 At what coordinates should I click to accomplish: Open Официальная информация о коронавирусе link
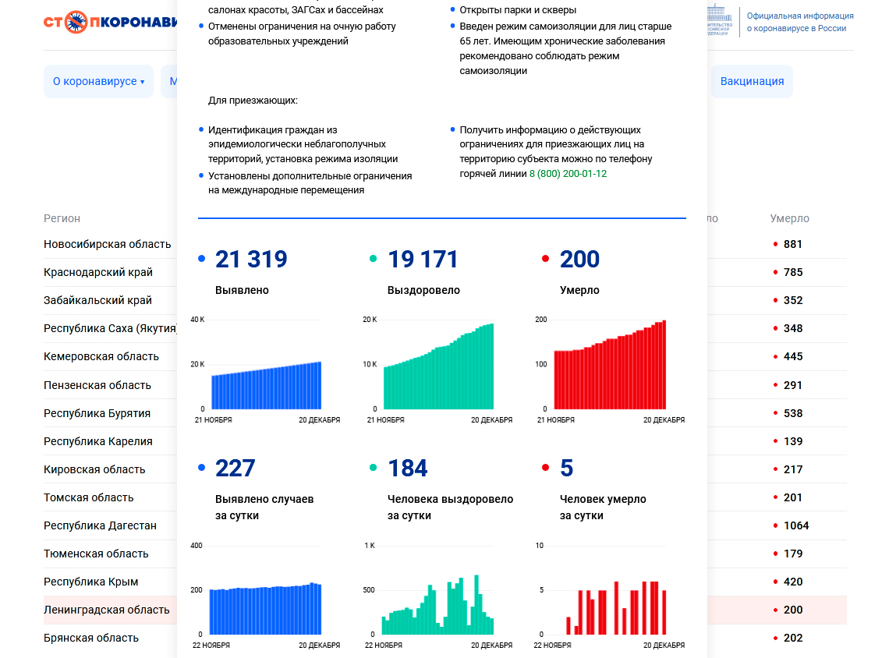pos(799,22)
